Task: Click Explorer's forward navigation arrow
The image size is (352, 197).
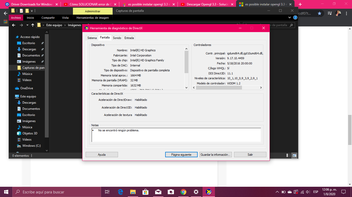Action: point(21,25)
